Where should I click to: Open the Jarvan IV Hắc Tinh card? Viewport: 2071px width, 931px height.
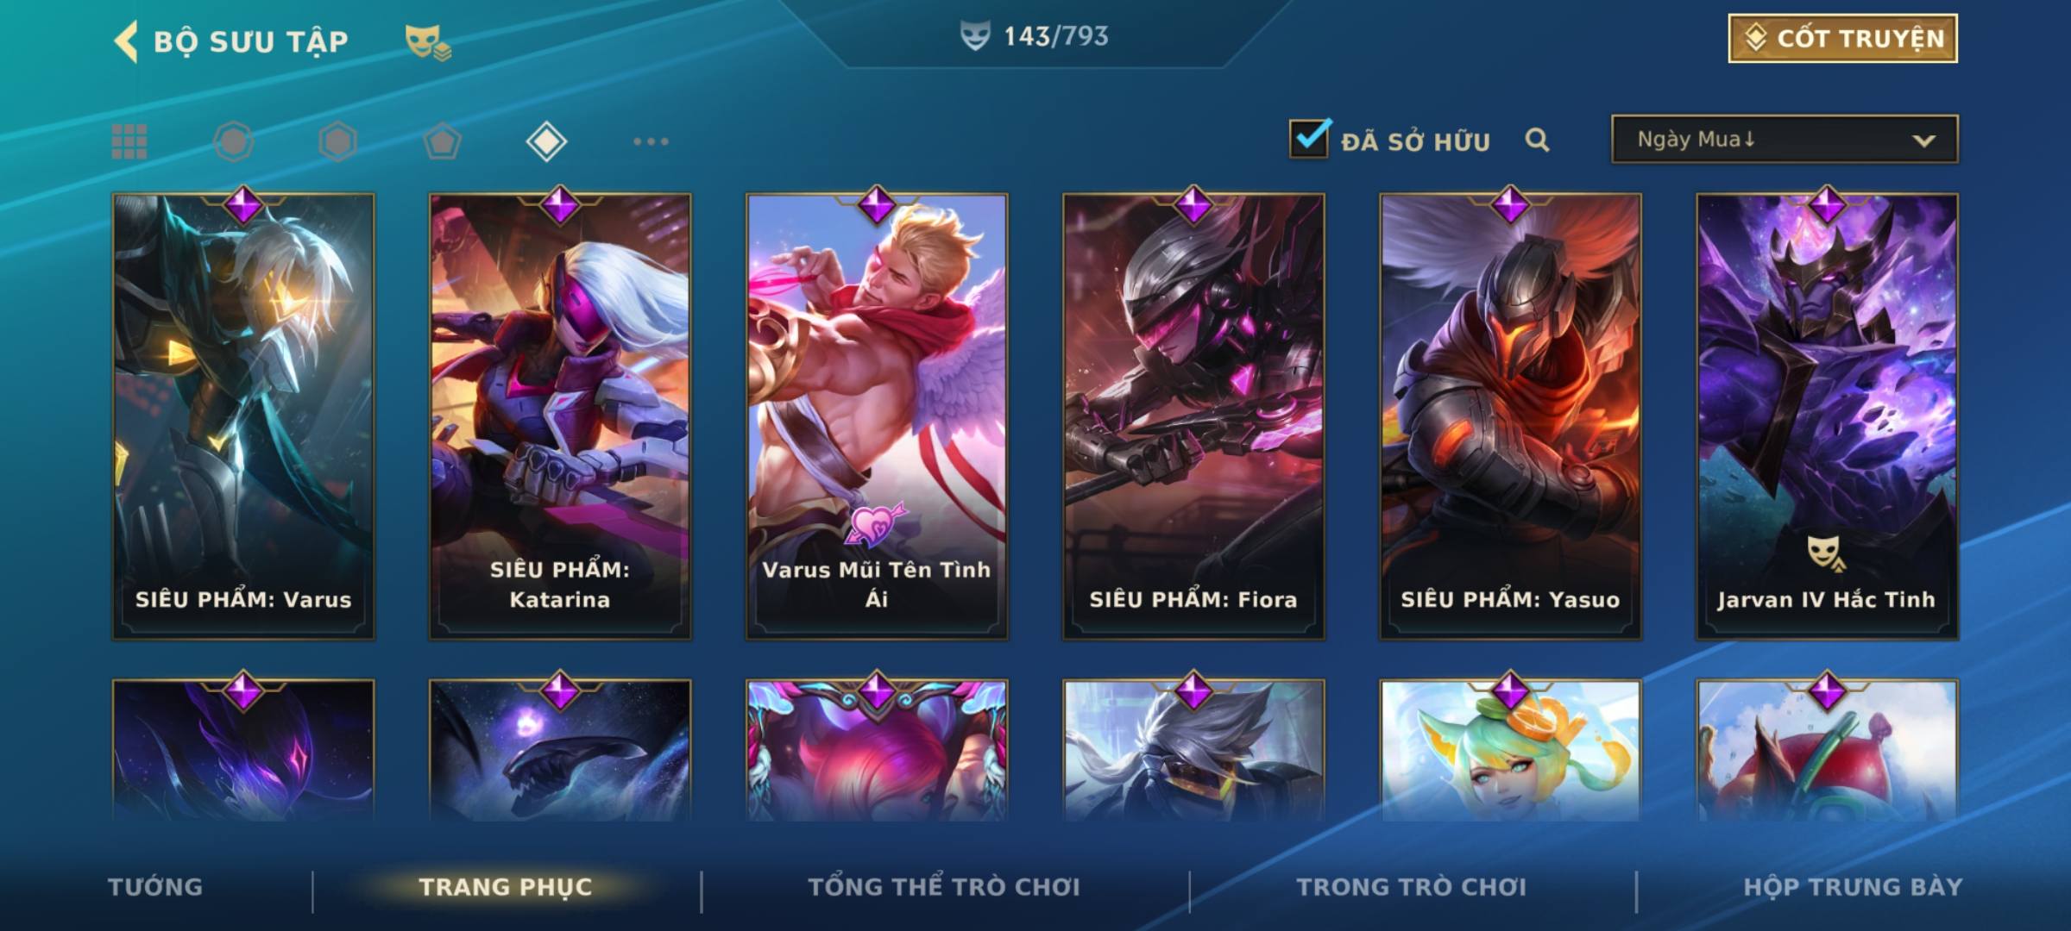point(1827,416)
